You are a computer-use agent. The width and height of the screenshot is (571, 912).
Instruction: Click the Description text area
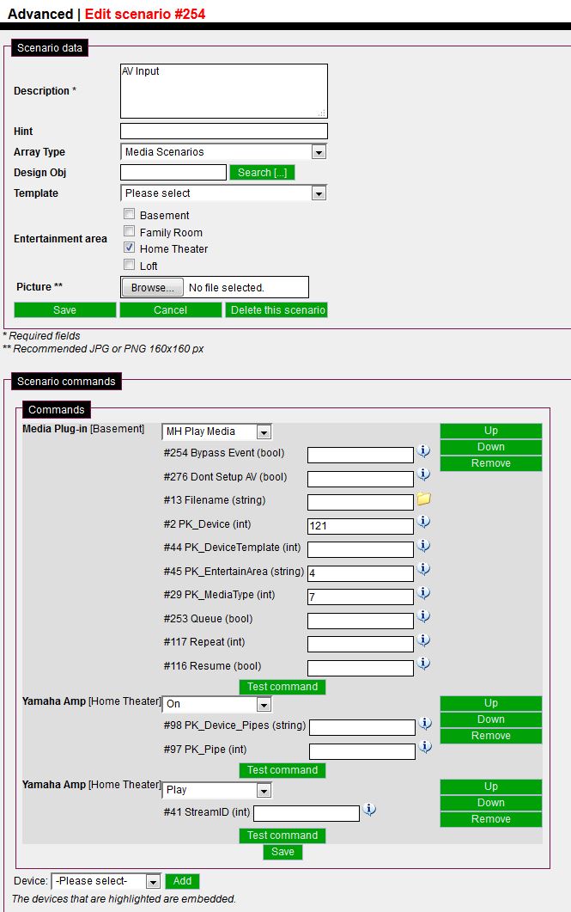click(224, 91)
